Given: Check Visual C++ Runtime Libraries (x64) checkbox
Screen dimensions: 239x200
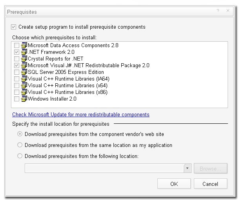Looking at the screenshot, I should tap(16, 86).
